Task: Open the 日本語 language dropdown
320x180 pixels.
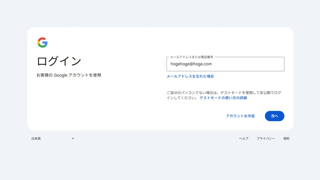Action: pyautogui.click(x=36, y=138)
